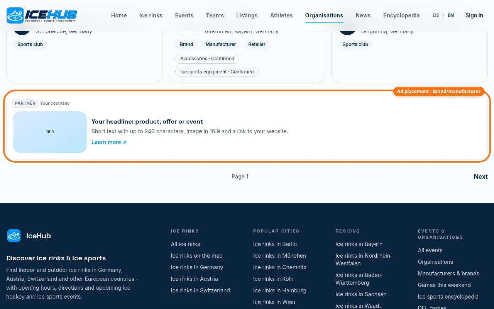494x309 pixels.
Task: Open the Events navigation tab
Action: pos(184,15)
